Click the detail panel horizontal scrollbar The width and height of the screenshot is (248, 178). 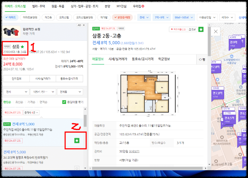pos(147,168)
